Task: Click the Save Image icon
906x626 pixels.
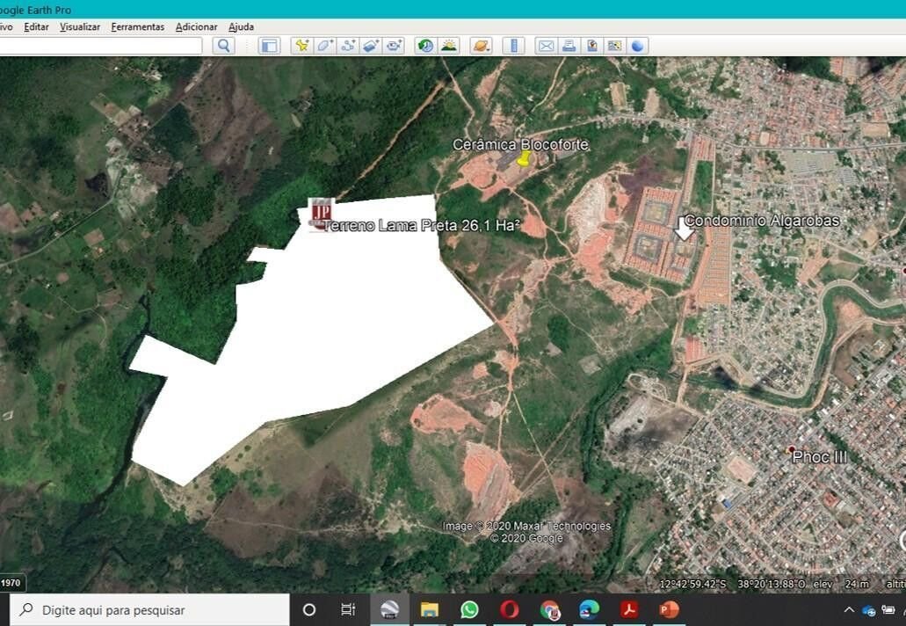Action: (x=591, y=46)
